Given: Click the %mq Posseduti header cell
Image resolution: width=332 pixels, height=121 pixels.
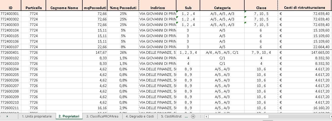Looking at the screenshot, I should (123, 8).
